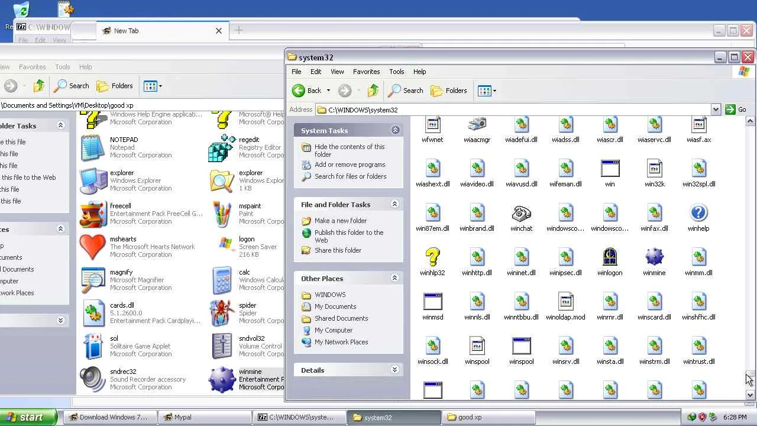757x426 pixels.
Task: Click Make a new folder link
Action: pyautogui.click(x=341, y=221)
